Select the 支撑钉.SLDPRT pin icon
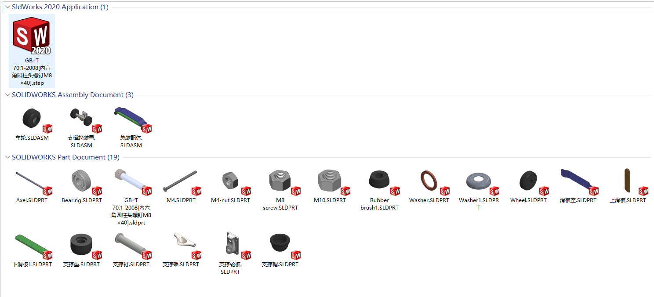Image resolution: width=654 pixels, height=297 pixels. coord(133,246)
